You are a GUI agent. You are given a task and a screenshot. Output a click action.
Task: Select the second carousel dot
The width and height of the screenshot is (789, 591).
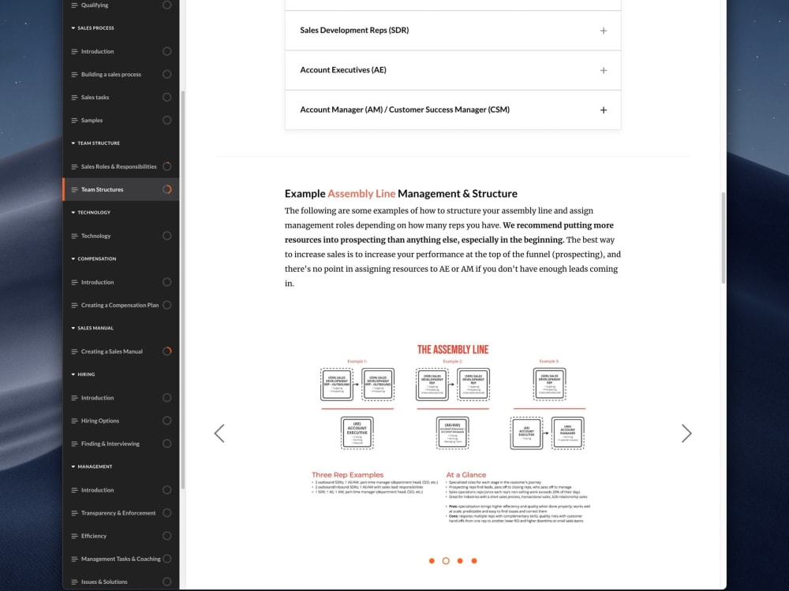point(446,561)
